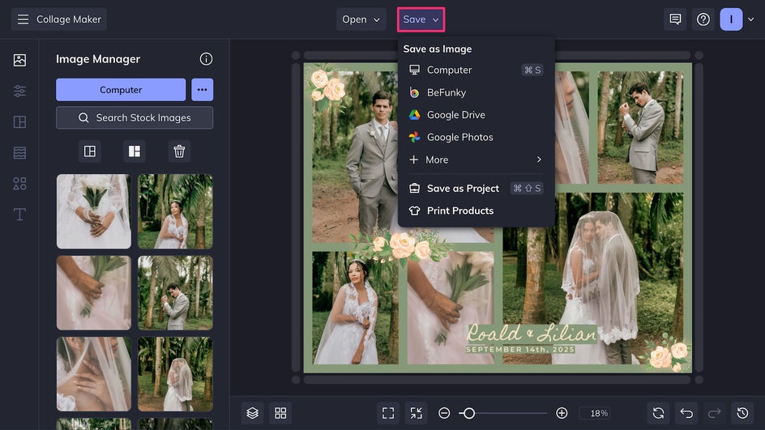Click the auto-fill collage layout icon
Screen dimensions: 765x430
tap(90, 151)
